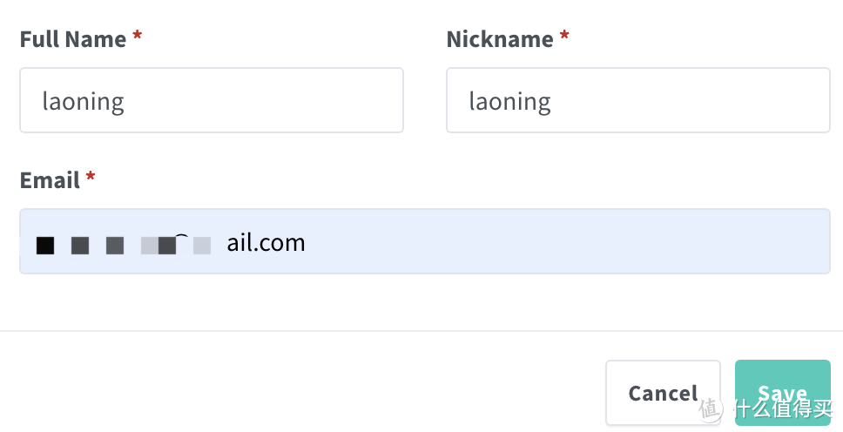The image size is (843, 432).
Task: Click the Nickname label text
Action: (500, 39)
